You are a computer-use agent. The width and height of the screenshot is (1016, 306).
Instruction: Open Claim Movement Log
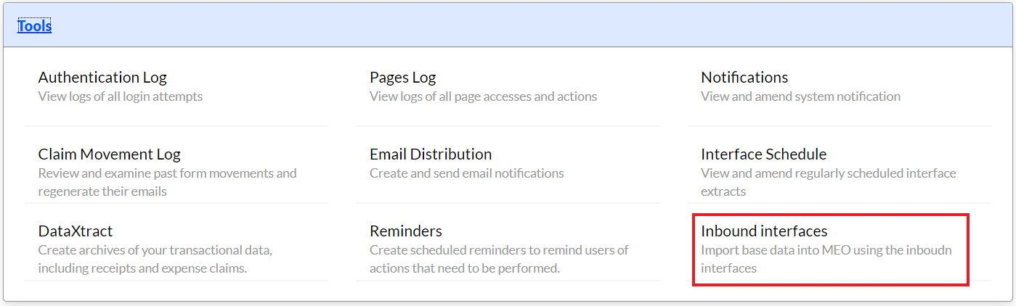(109, 154)
